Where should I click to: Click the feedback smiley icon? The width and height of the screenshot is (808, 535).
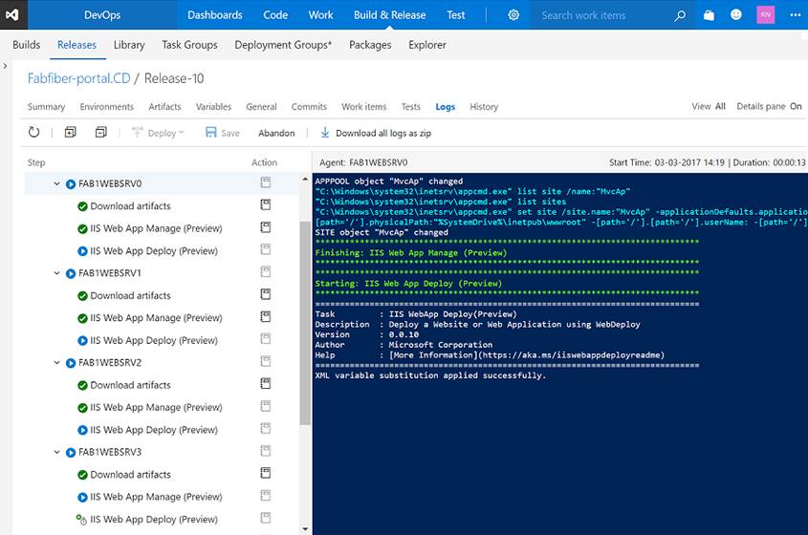point(736,14)
